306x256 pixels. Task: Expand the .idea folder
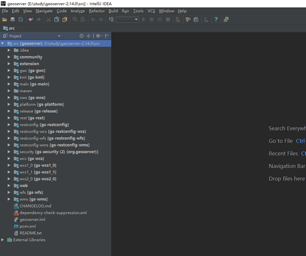tap(9, 50)
